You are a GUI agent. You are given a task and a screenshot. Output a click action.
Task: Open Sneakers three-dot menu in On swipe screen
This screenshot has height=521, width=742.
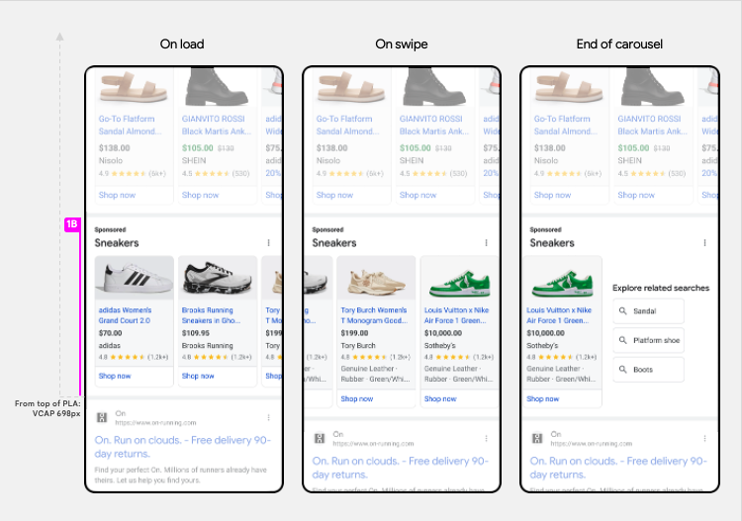point(486,243)
